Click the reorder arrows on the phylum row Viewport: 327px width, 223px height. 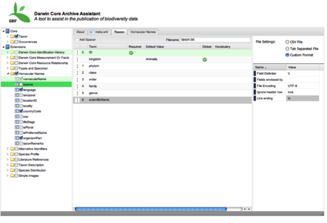77,66
